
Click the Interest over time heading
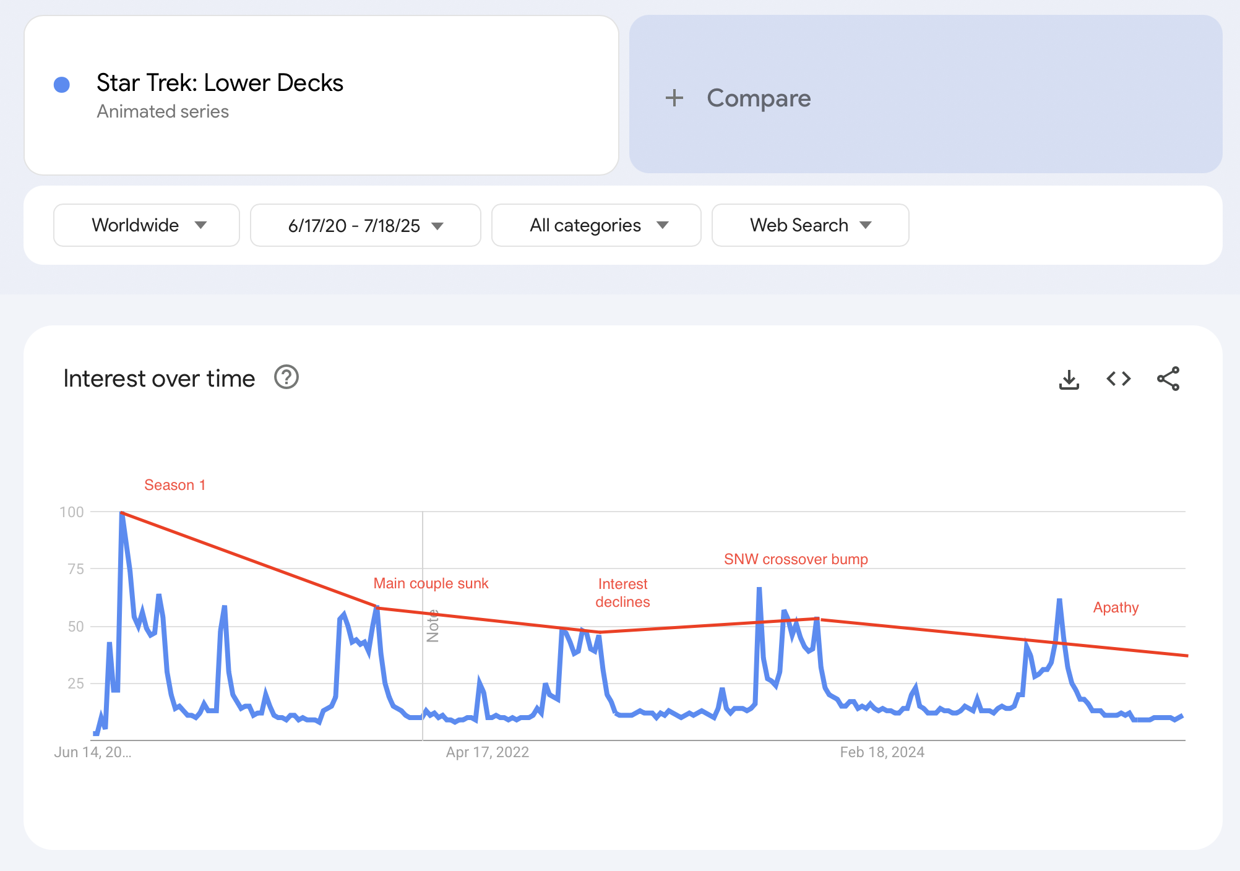[x=159, y=379]
